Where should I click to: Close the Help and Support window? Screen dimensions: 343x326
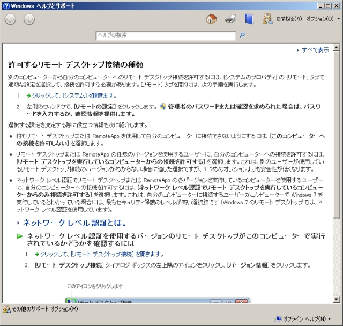(336, 6)
